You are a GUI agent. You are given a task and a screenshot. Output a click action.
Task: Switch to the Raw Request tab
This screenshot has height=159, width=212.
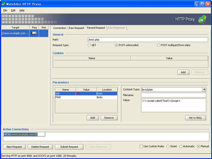77,28
